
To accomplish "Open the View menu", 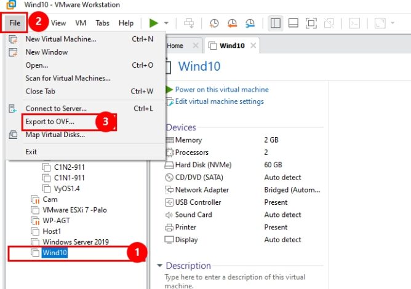I will pos(58,23).
